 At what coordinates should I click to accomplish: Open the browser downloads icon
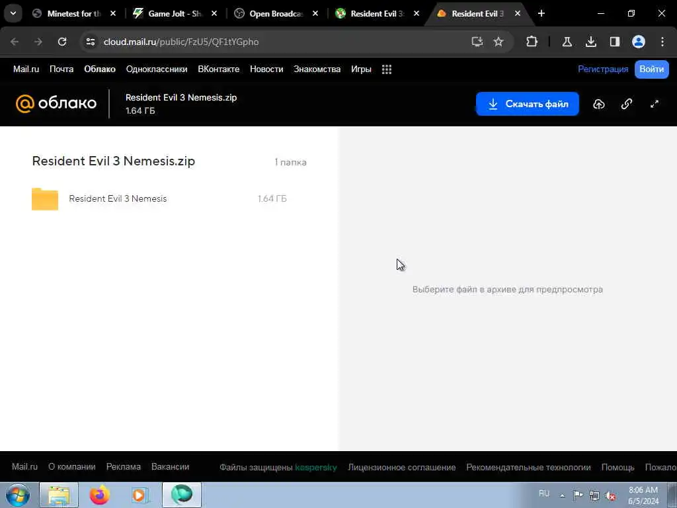coord(590,42)
